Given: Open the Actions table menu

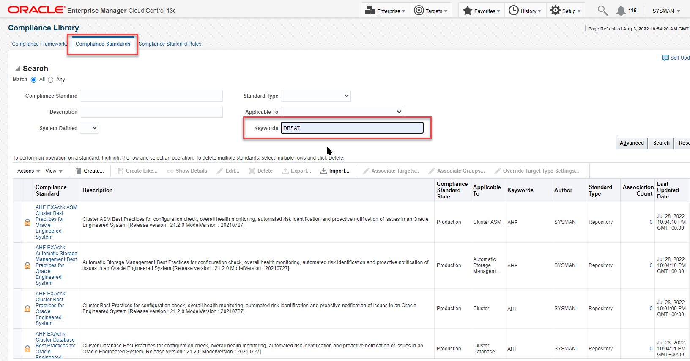Looking at the screenshot, I should (x=29, y=171).
